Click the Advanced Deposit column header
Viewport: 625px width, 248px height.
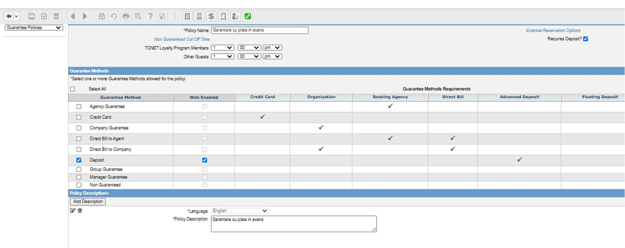coord(520,97)
